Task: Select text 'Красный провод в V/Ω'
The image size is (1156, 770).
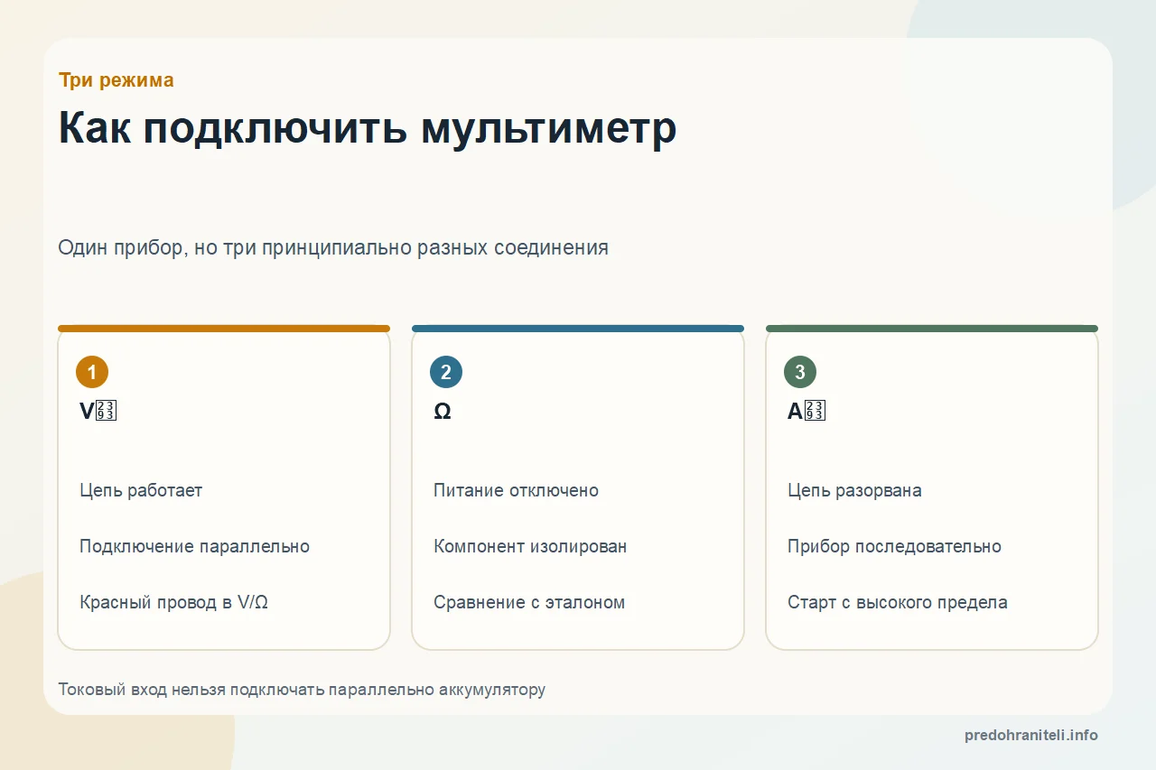Action: tap(173, 602)
